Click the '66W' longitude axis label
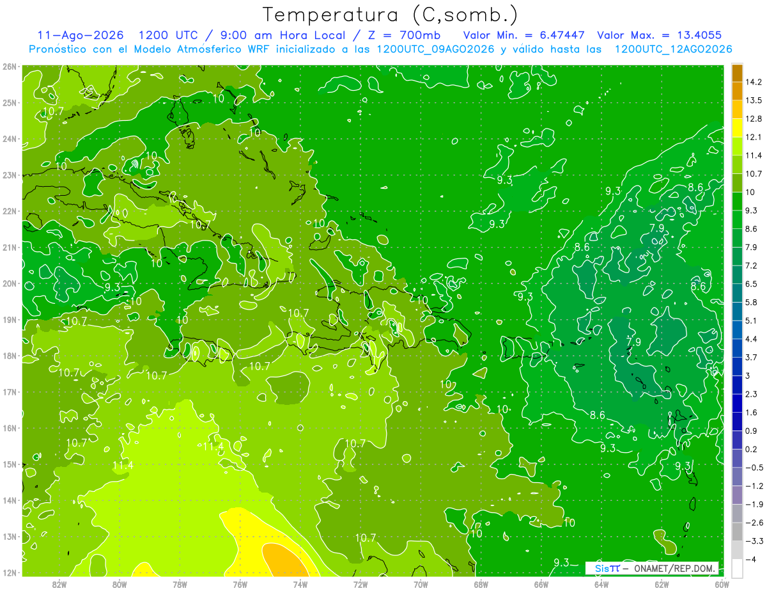 pos(541,585)
